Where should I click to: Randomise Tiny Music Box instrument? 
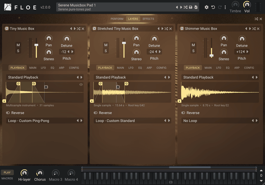click(79, 29)
